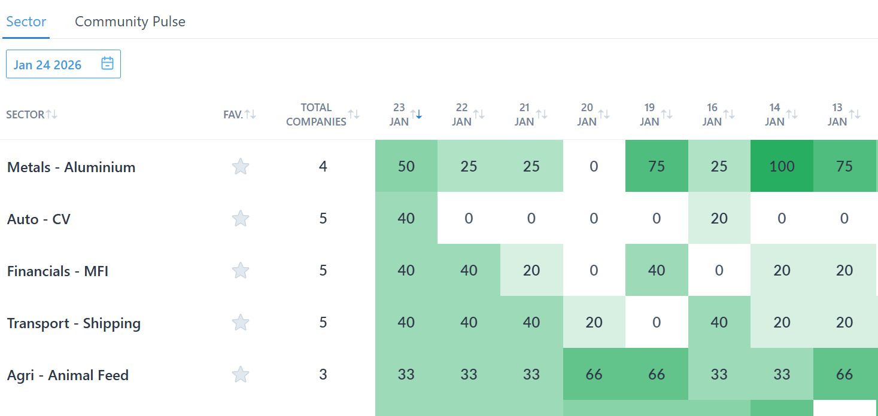This screenshot has height=416, width=878.
Task: Switch to the Community Pulse tab
Action: click(130, 22)
